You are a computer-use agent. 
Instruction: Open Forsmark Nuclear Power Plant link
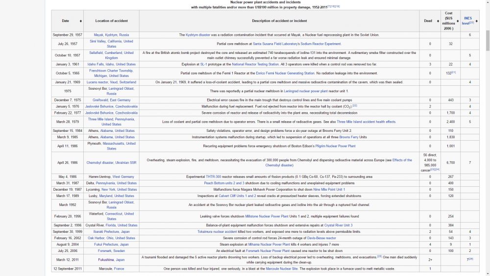click(268, 251)
